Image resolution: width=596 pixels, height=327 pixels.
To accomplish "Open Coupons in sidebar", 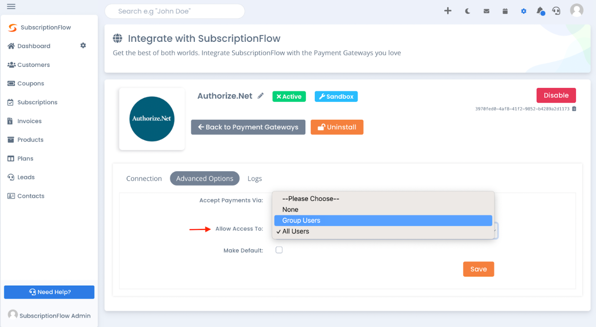I will [26, 84].
